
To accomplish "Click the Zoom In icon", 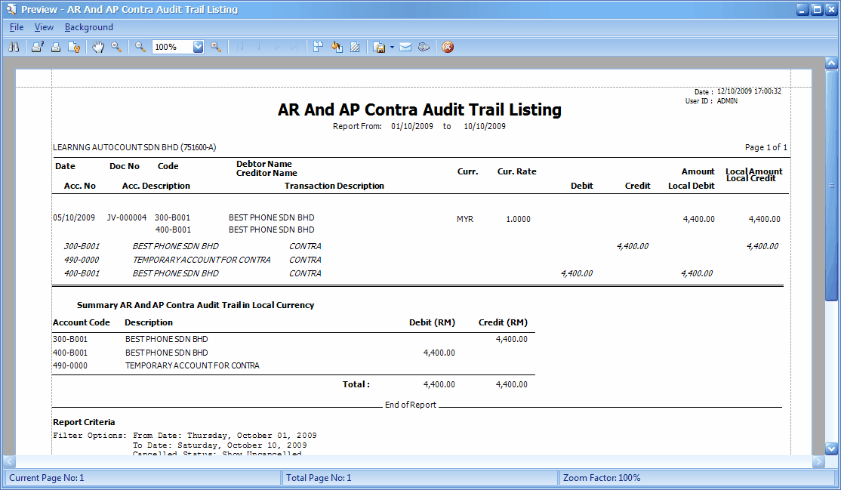I will [218, 47].
